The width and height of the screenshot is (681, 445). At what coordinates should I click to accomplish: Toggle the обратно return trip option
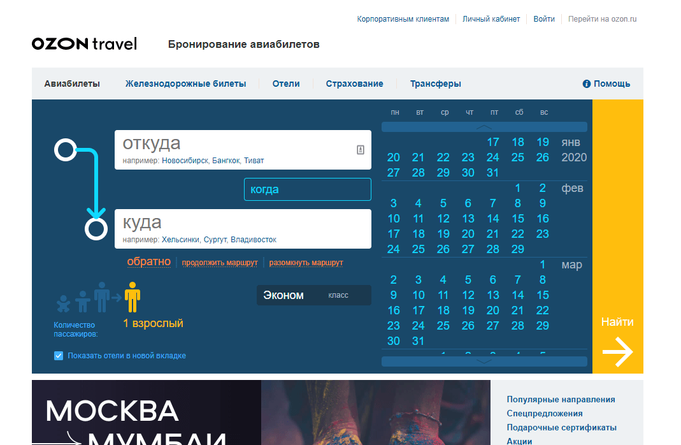[x=148, y=262]
